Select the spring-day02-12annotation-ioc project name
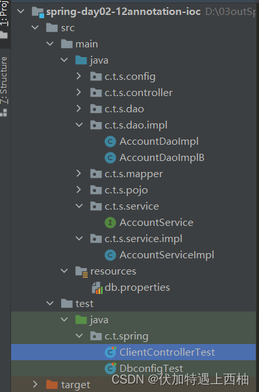This screenshot has width=259, height=392. [x=123, y=12]
